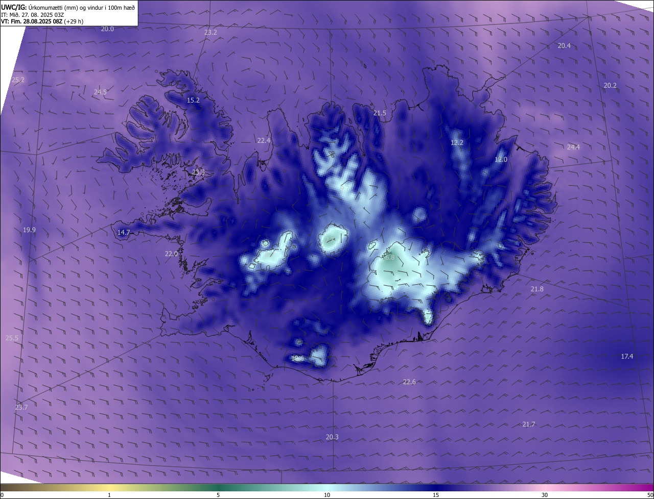Click the 10 tick label on color scale
Screen dimensions: 654x499
(x=327, y=495)
